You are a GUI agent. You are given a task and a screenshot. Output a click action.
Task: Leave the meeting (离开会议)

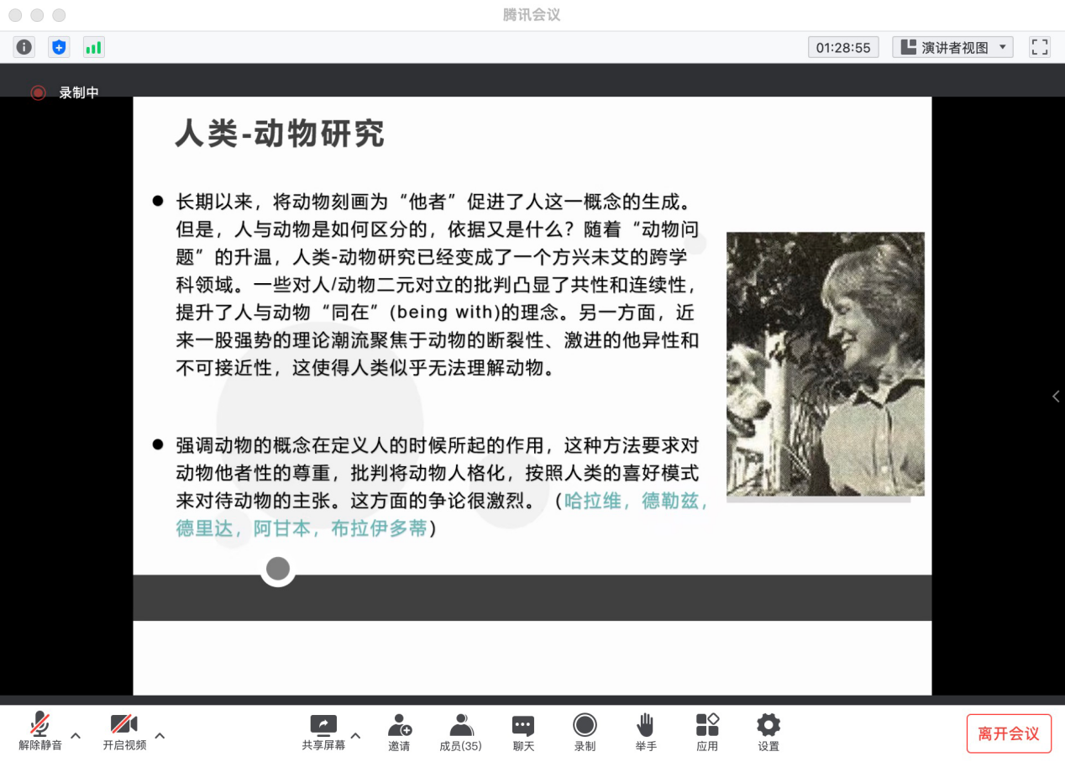[x=1008, y=733]
